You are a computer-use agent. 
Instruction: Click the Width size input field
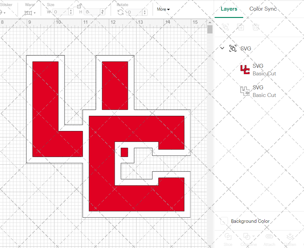point(61,12)
